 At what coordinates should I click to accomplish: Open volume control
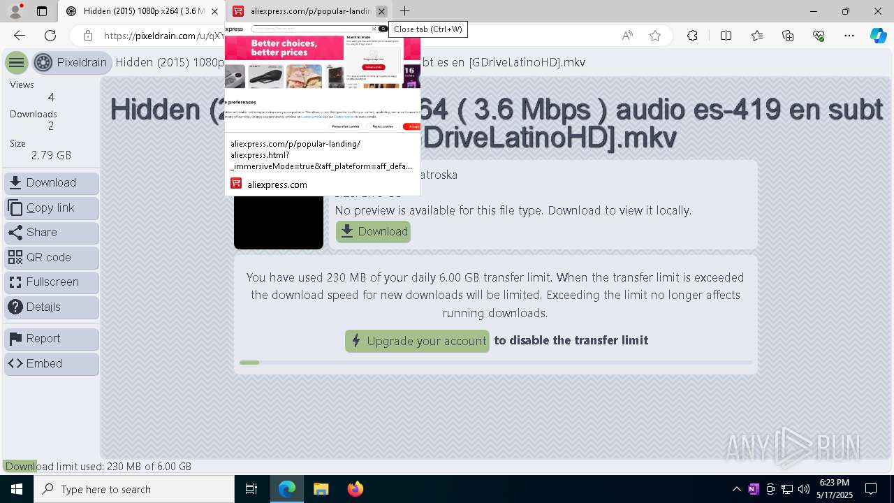pyautogui.click(x=804, y=489)
